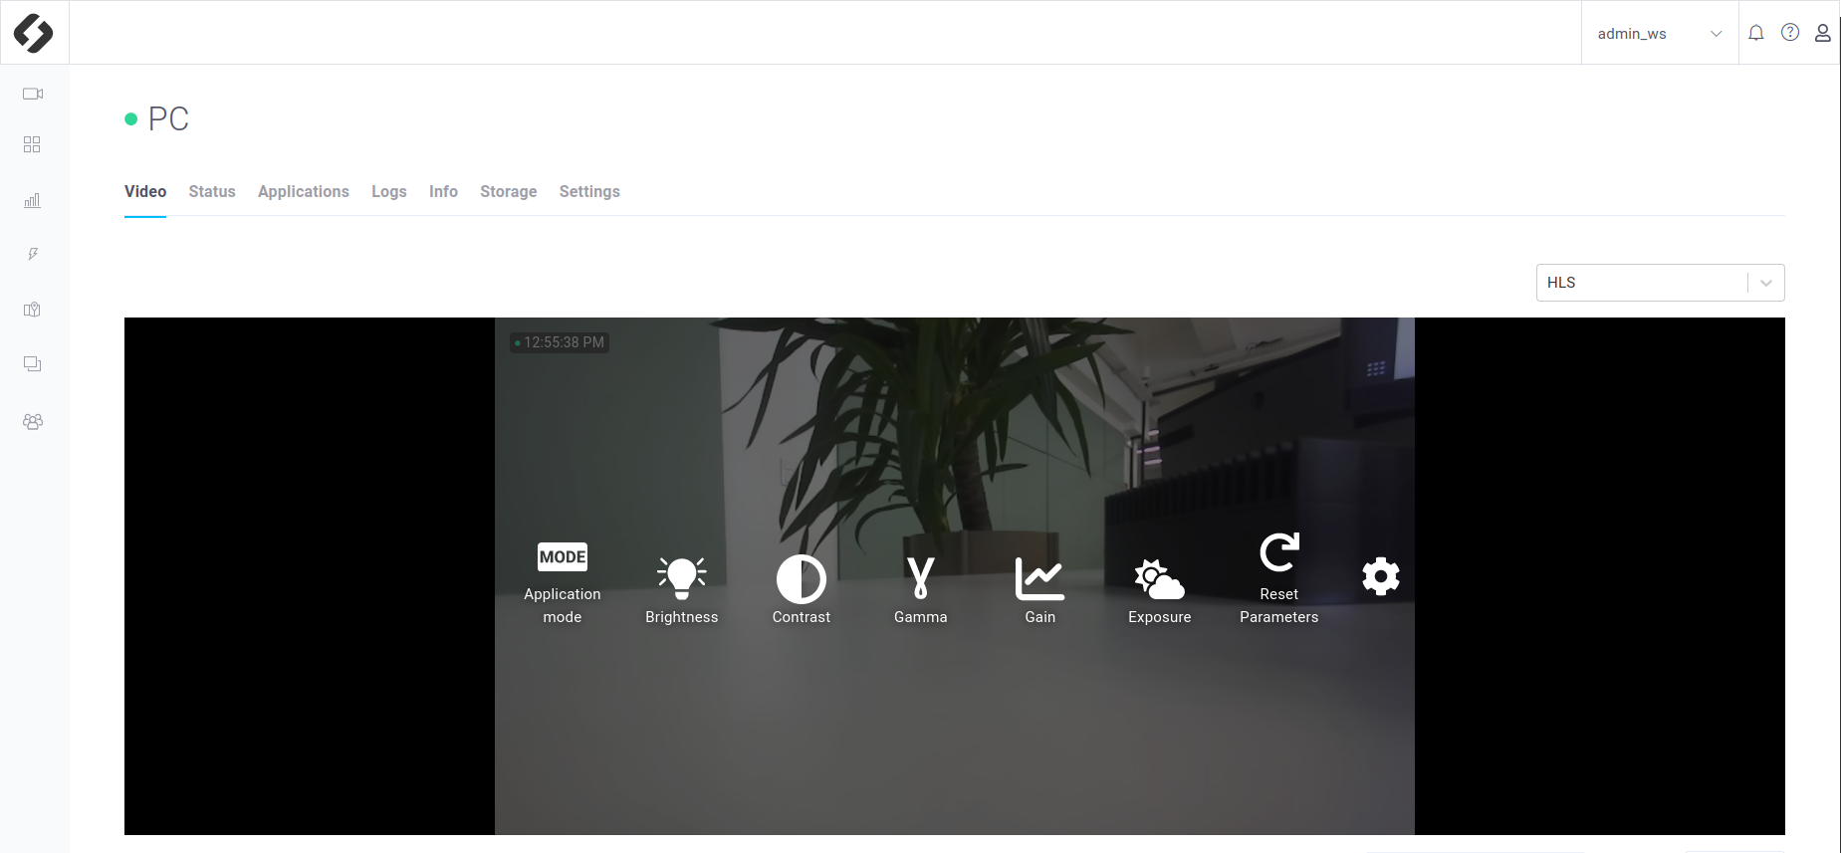Open the Logs tab
1841x853 pixels.
pos(389,192)
